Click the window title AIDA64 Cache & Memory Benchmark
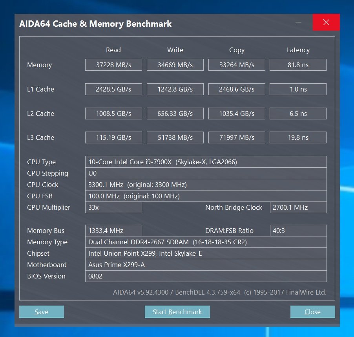 click(95, 24)
